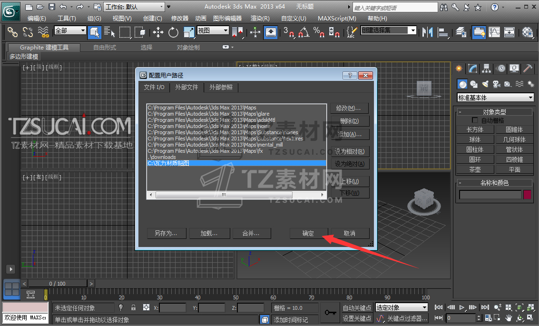Open the 标准基本体 dropdown

coord(495,98)
